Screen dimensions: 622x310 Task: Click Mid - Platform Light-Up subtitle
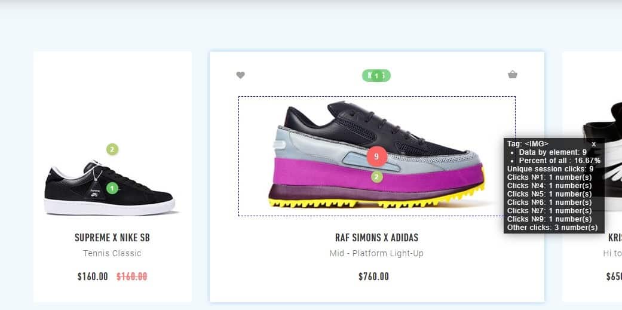point(376,253)
